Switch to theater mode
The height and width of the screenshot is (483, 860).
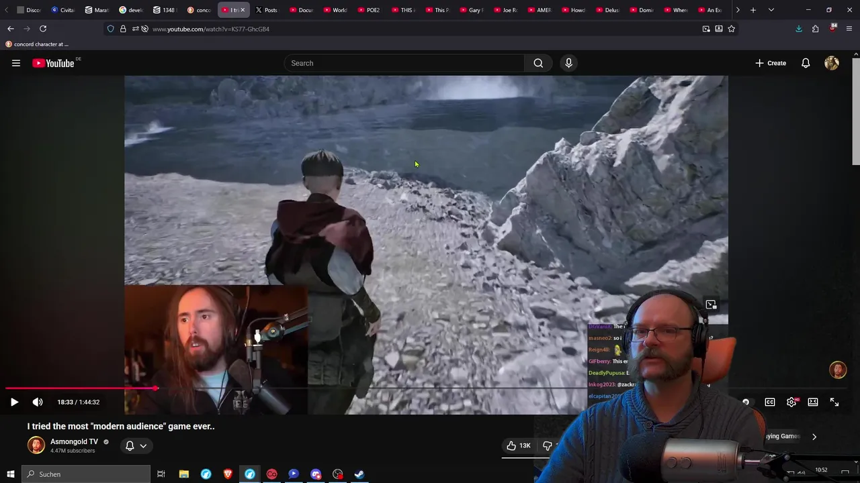(813, 402)
